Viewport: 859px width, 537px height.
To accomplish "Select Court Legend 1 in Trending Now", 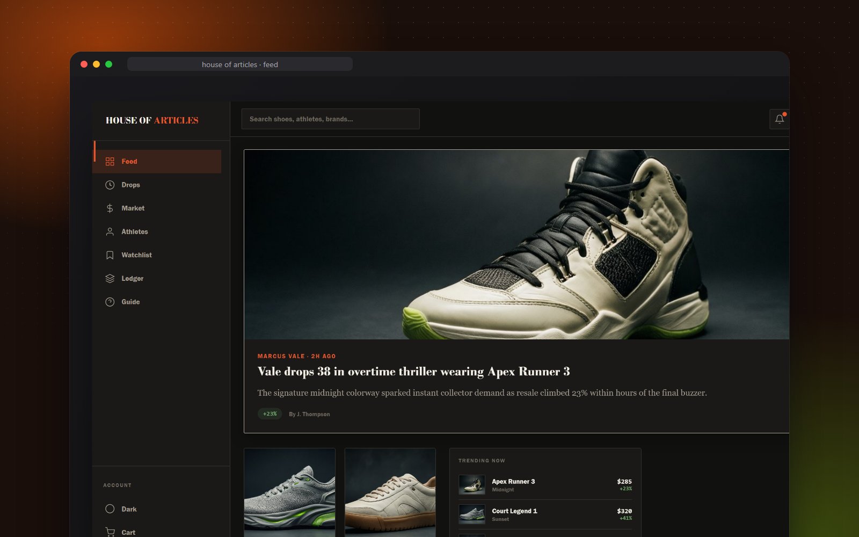I will click(x=545, y=514).
